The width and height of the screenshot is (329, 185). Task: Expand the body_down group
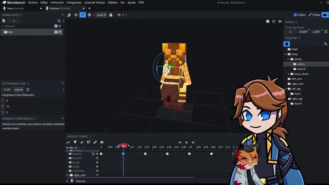pyautogui.click(x=288, y=74)
